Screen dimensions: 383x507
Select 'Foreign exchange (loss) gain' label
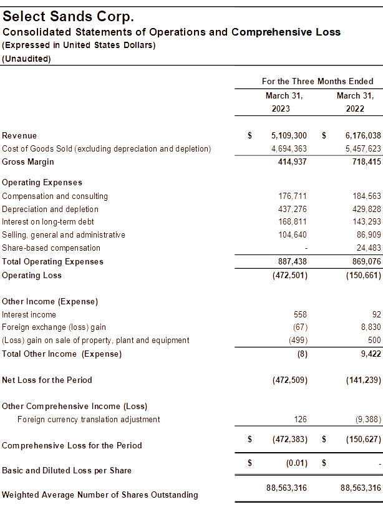[54, 327]
